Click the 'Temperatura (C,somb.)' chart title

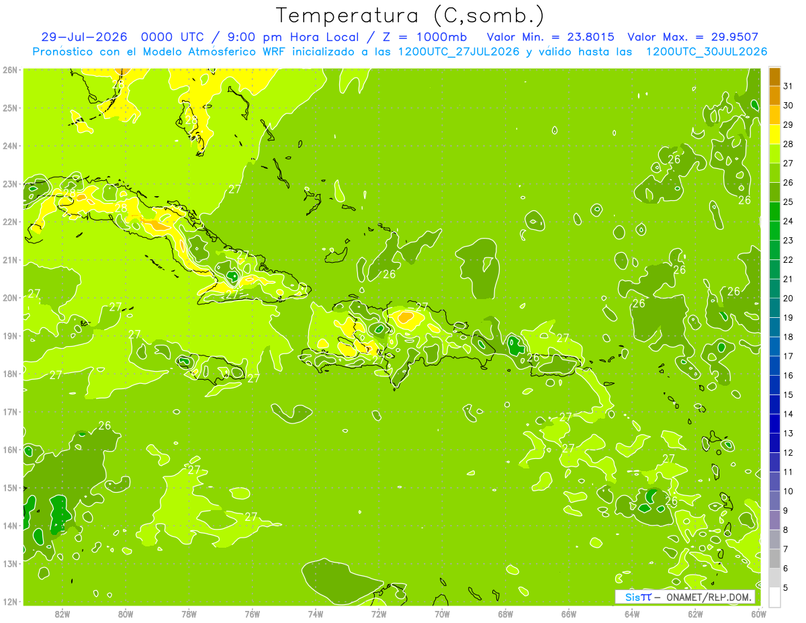pyautogui.click(x=410, y=15)
